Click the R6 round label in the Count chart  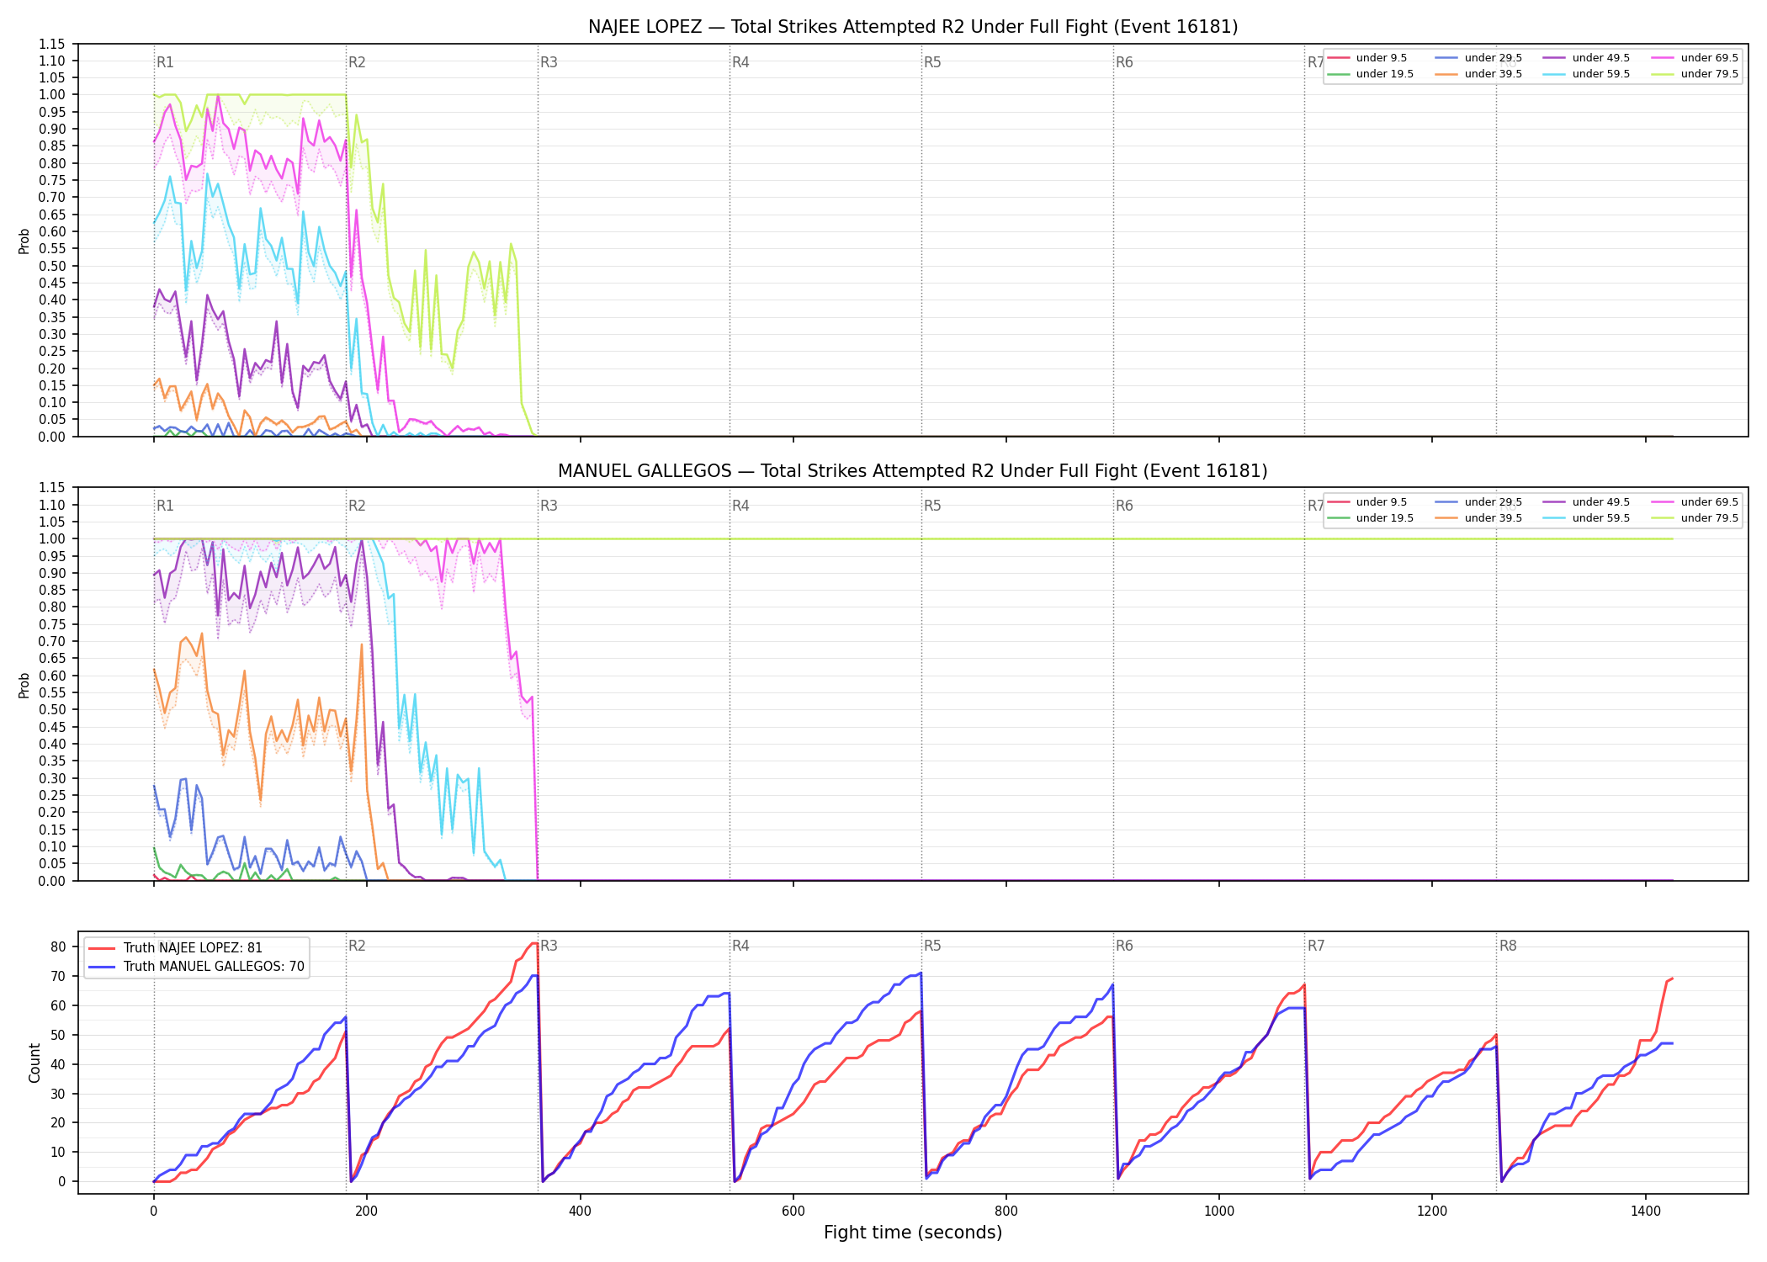click(1124, 946)
